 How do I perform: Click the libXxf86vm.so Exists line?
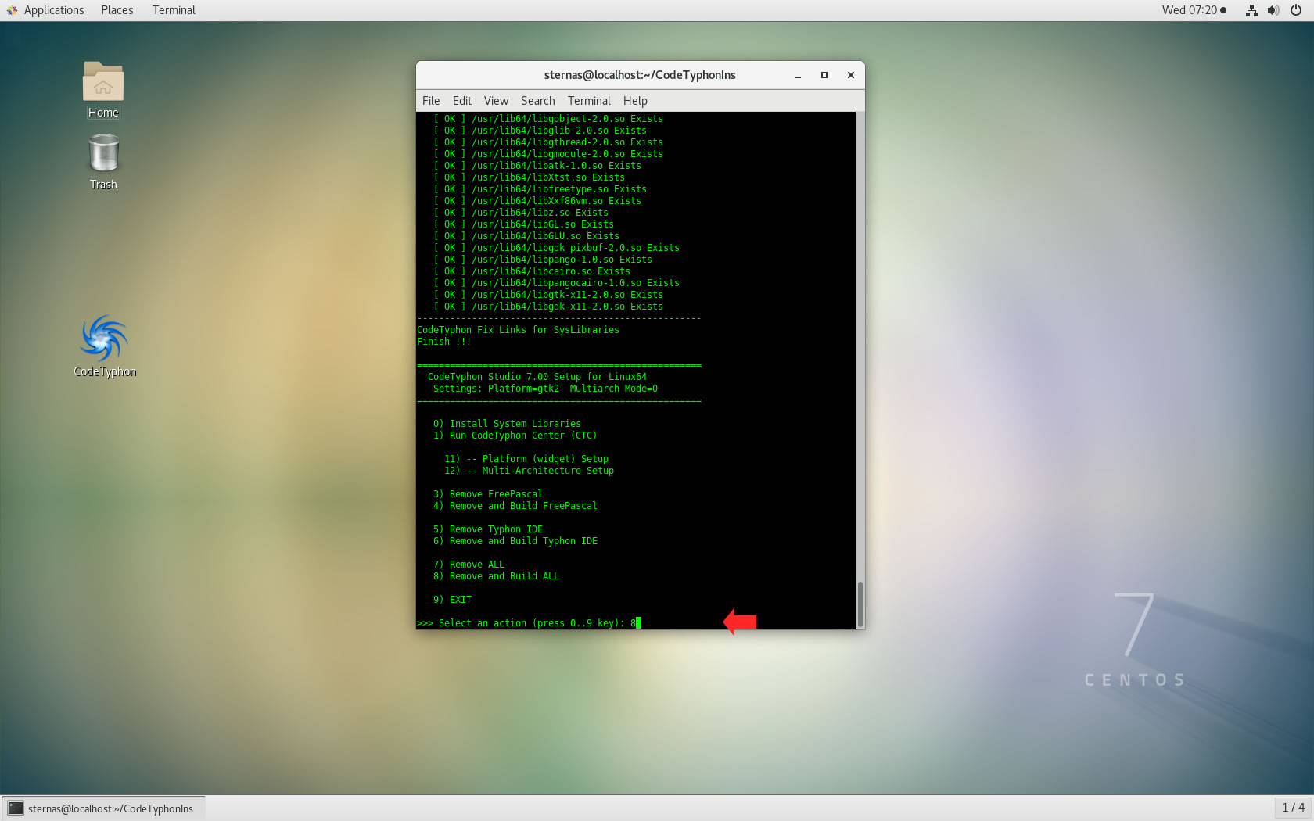click(537, 201)
